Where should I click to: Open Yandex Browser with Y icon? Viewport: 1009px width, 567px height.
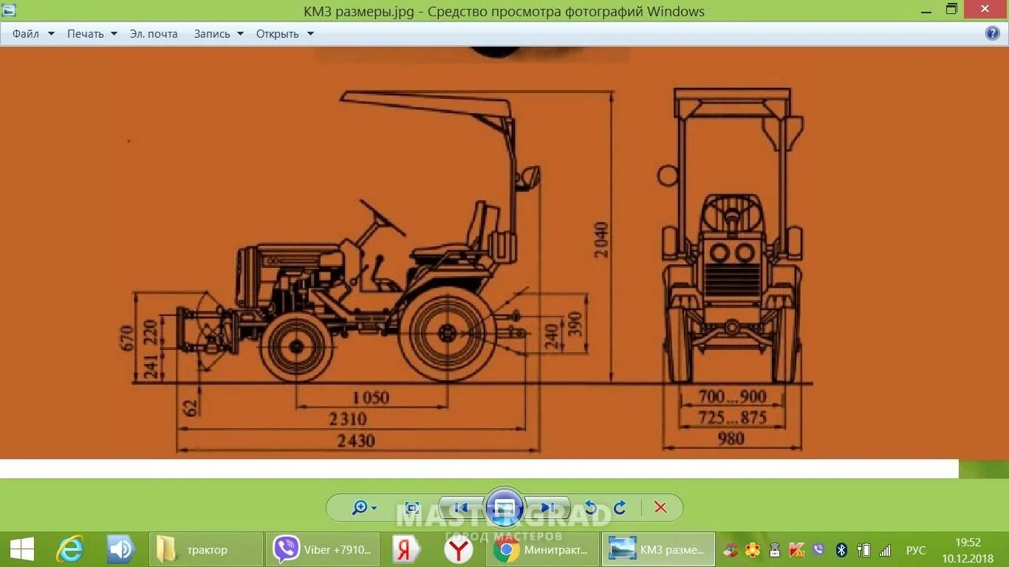pos(458,549)
